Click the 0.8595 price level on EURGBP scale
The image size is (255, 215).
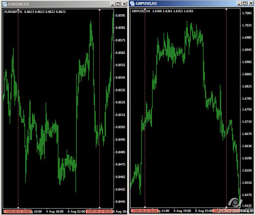click(x=120, y=16)
